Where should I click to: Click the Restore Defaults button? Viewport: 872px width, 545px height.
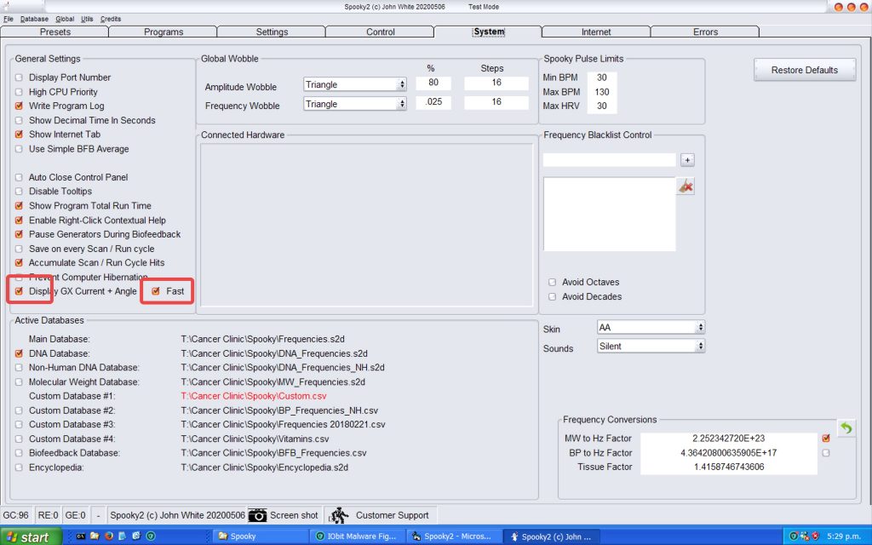[804, 70]
